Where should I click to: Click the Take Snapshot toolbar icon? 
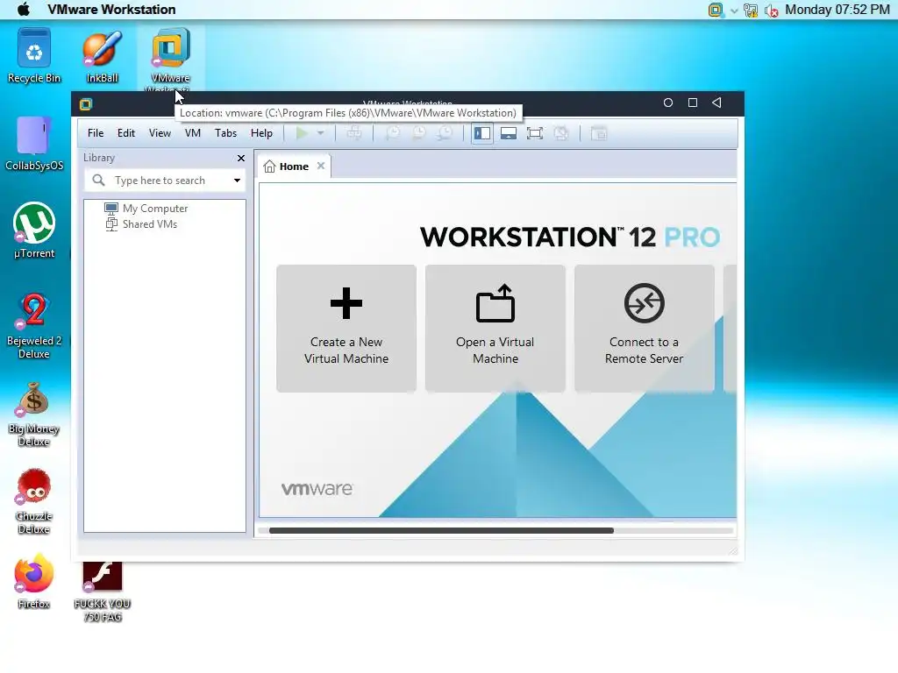(x=393, y=133)
